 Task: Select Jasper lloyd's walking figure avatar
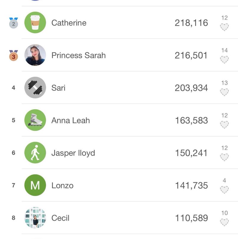(x=35, y=153)
